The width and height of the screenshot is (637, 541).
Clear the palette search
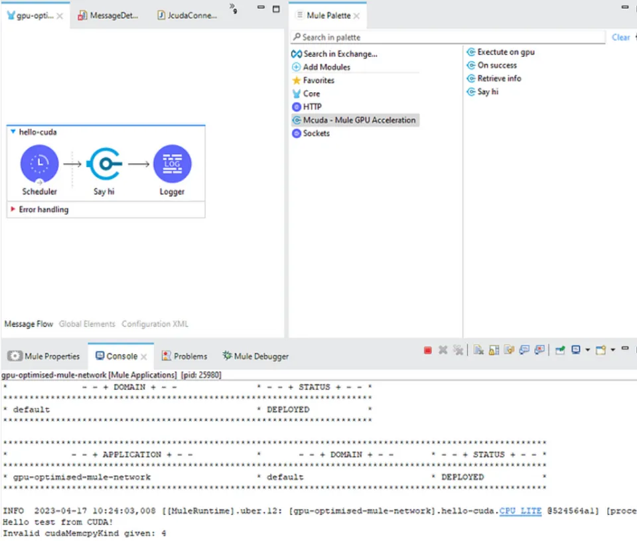621,37
